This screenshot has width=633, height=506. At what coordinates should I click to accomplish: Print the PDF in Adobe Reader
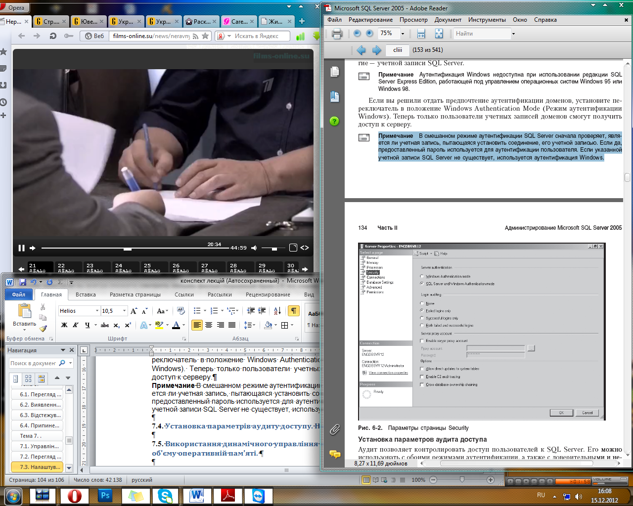pyautogui.click(x=337, y=34)
